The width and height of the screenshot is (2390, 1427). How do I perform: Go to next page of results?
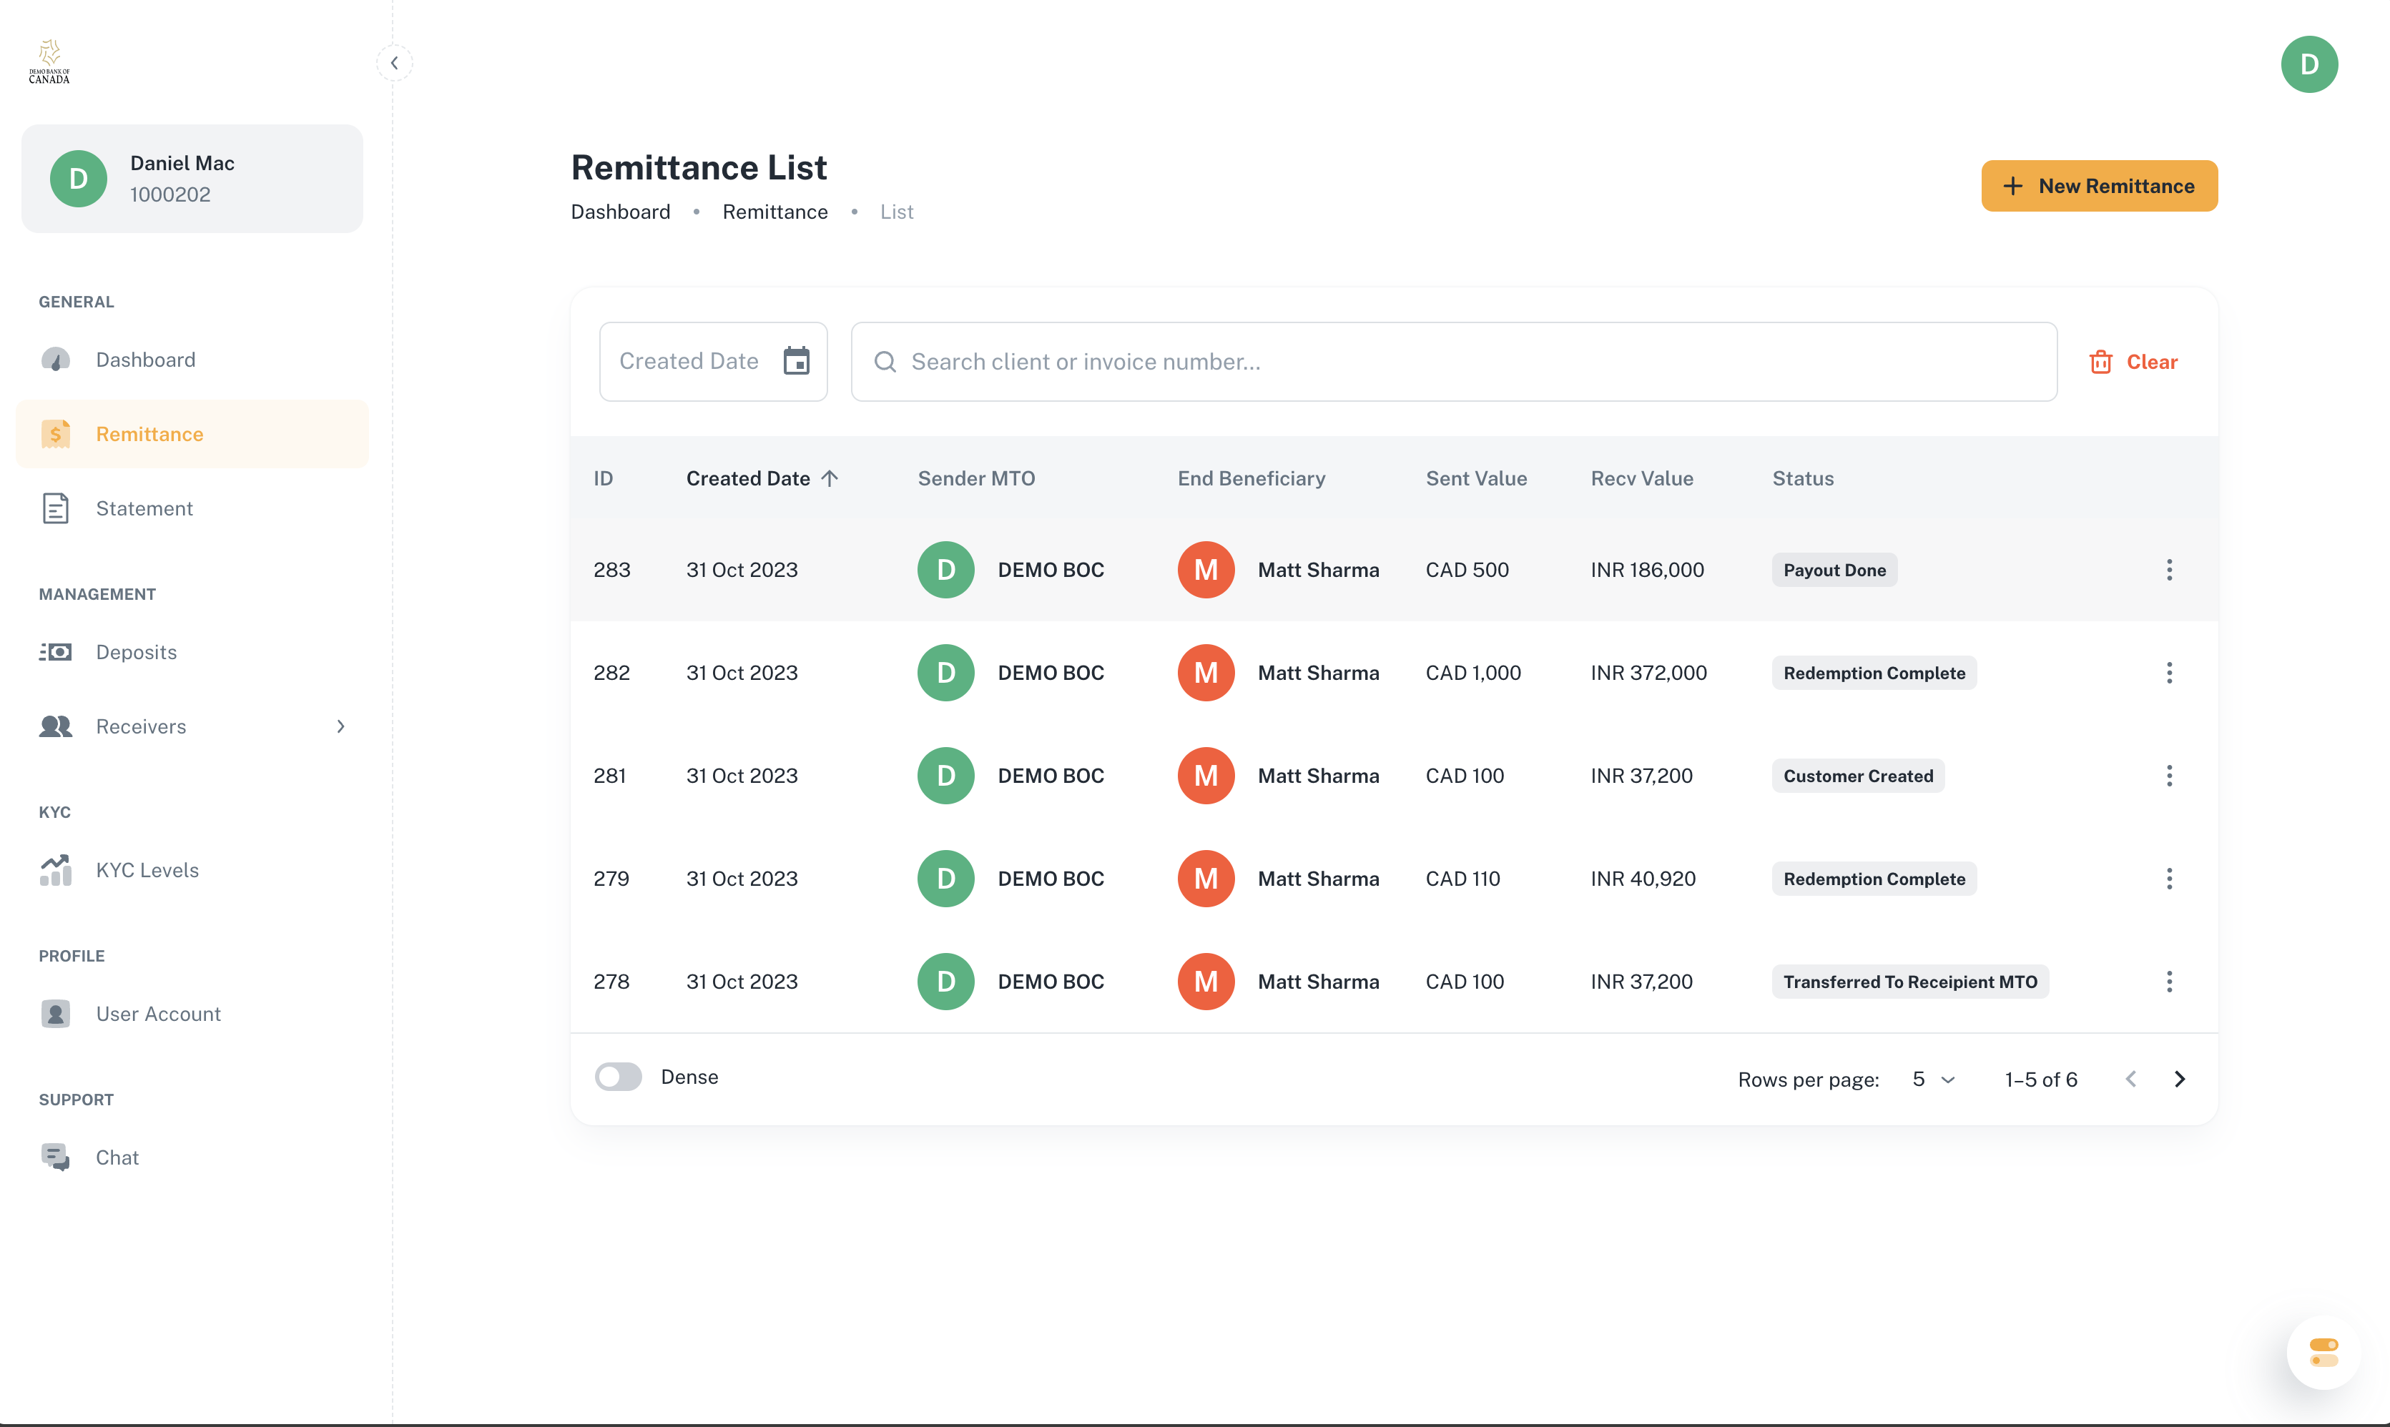pos(2179,1079)
